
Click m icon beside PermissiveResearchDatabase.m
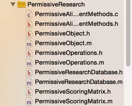pos(29,82)
